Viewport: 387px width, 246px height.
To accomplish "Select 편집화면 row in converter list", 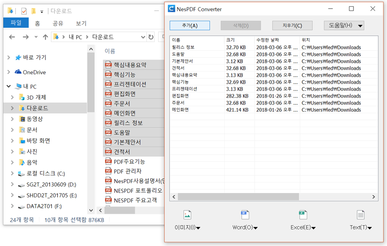I will pyautogui.click(x=180, y=96).
